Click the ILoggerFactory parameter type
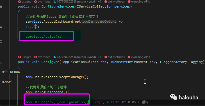The width and height of the screenshot is (205, 106). pyautogui.click(x=173, y=62)
